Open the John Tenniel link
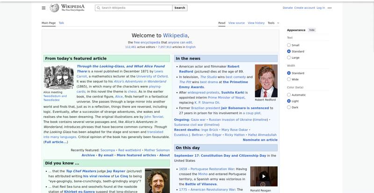Screen dimensions: 374x193 coord(154,117)
